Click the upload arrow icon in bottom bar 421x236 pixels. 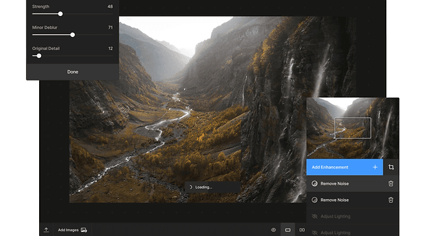pos(46,230)
